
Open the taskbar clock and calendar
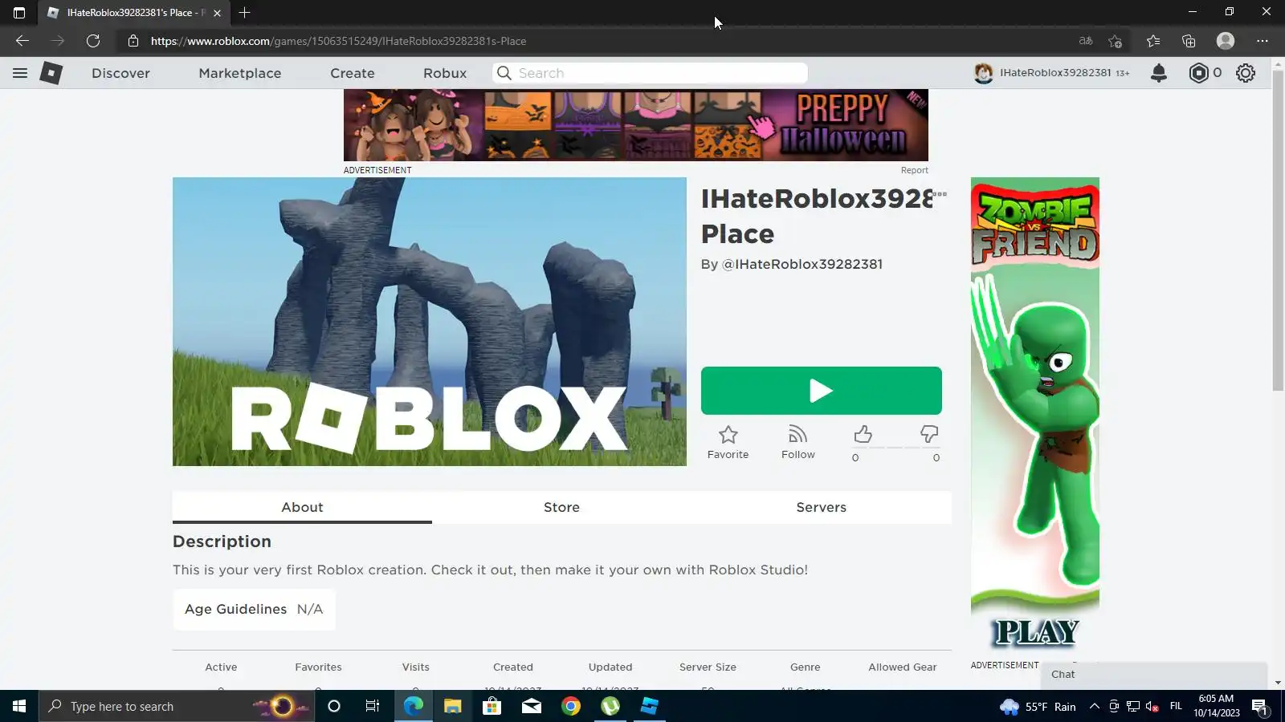pyautogui.click(x=1216, y=706)
